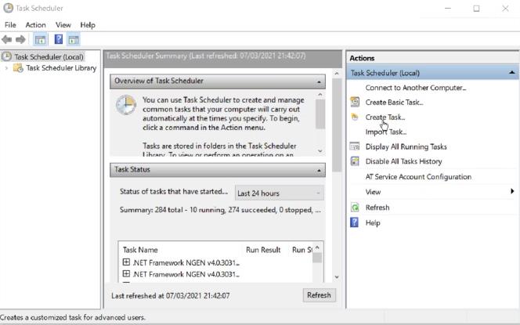The image size is (520, 325).
Task: Click Disable All Tasks History action
Action: click(403, 161)
